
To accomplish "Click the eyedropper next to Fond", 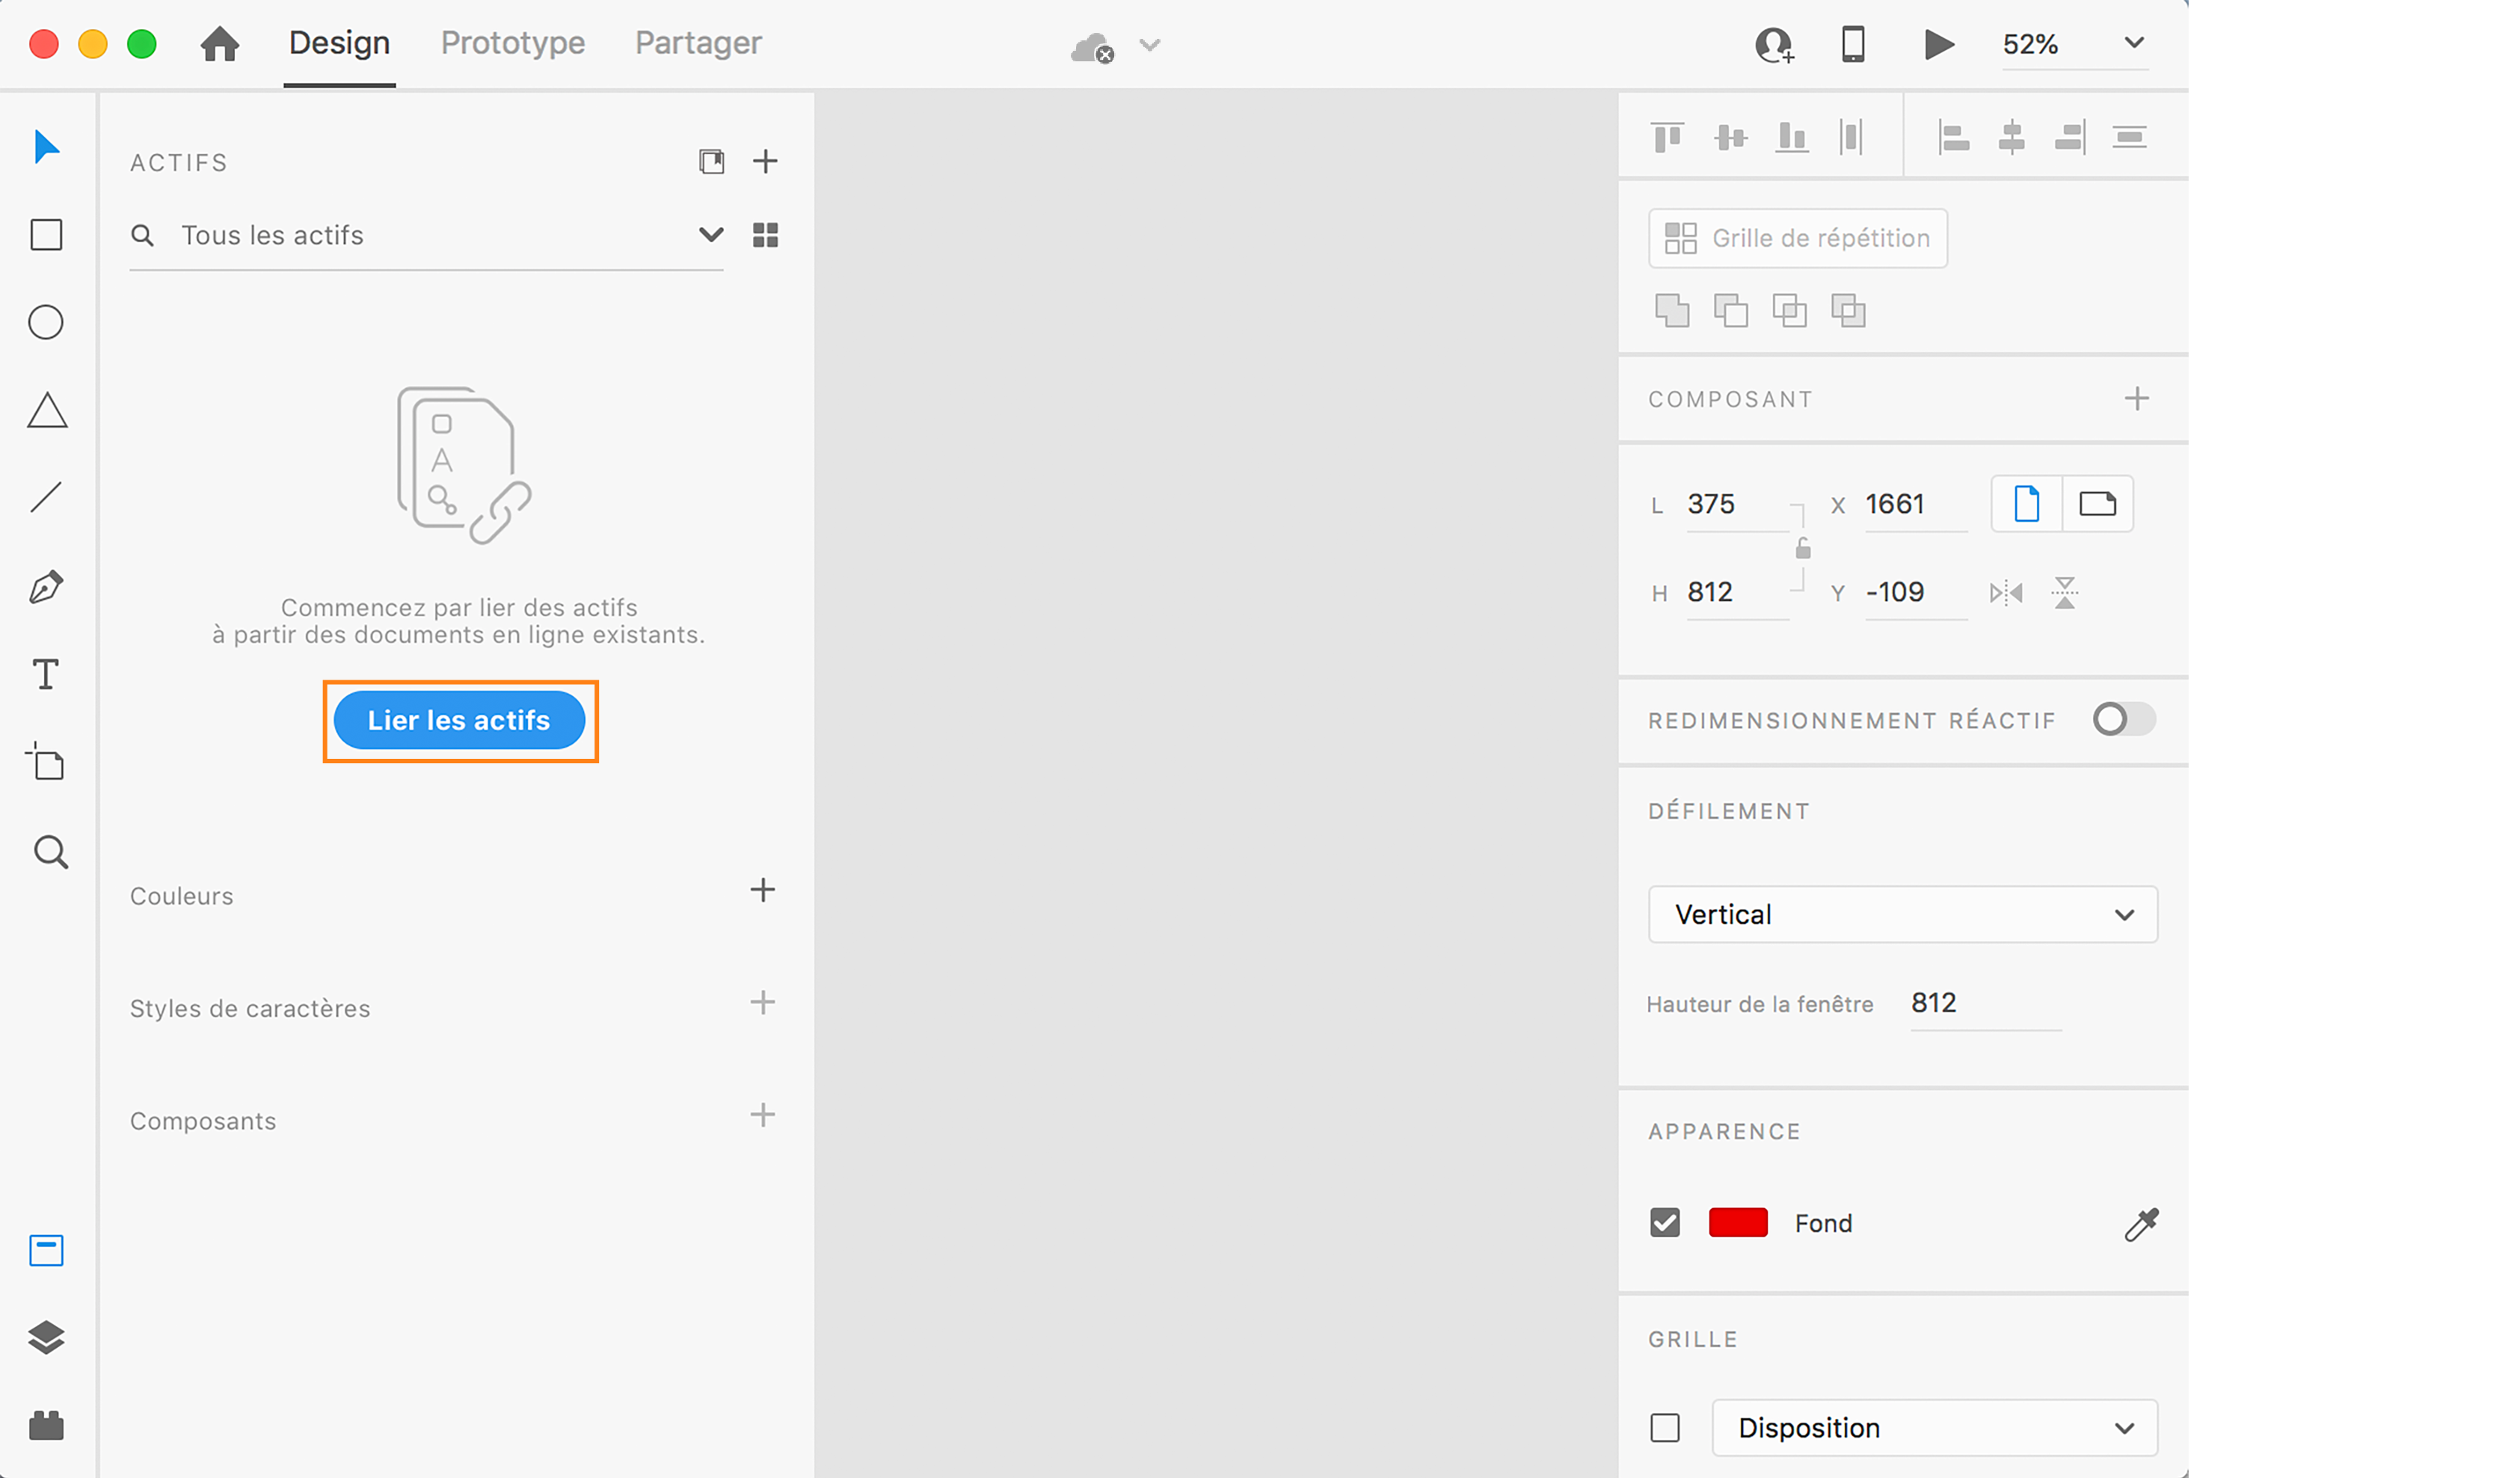I will pos(2141,1223).
